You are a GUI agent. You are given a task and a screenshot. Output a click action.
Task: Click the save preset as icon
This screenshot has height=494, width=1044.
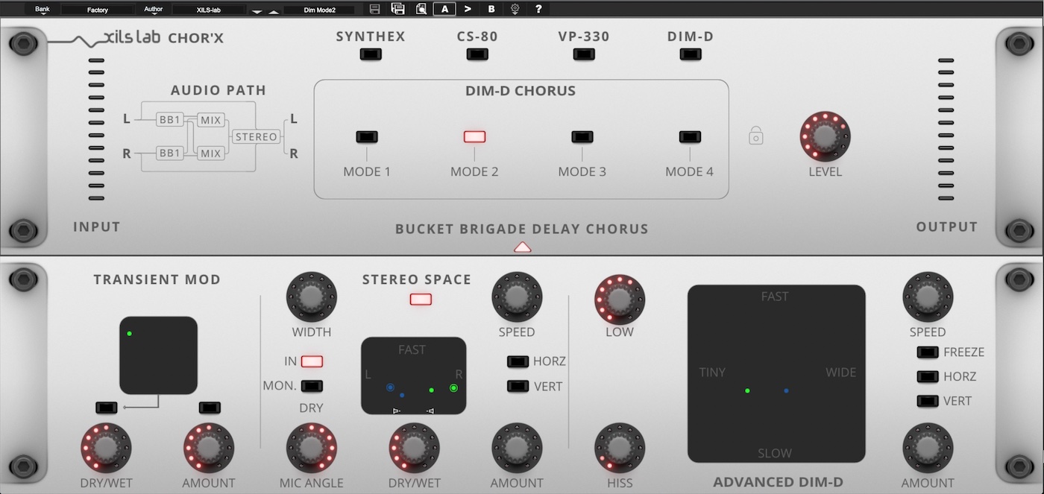[x=397, y=9]
